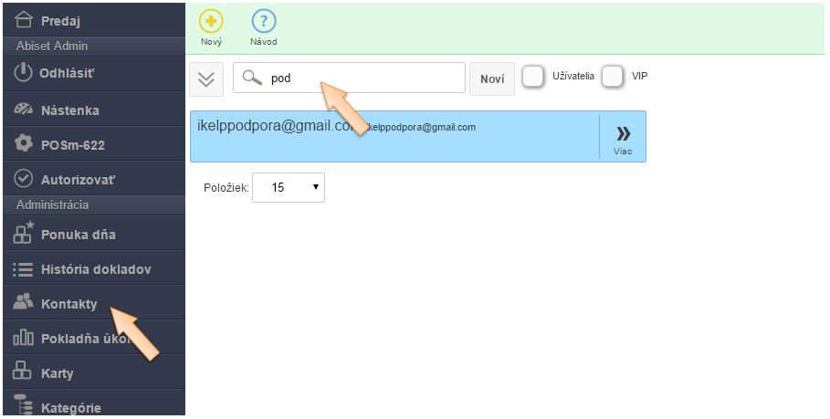This screenshot has width=830, height=419.
Task: Toggle the VIP checkbox
Action: click(613, 78)
